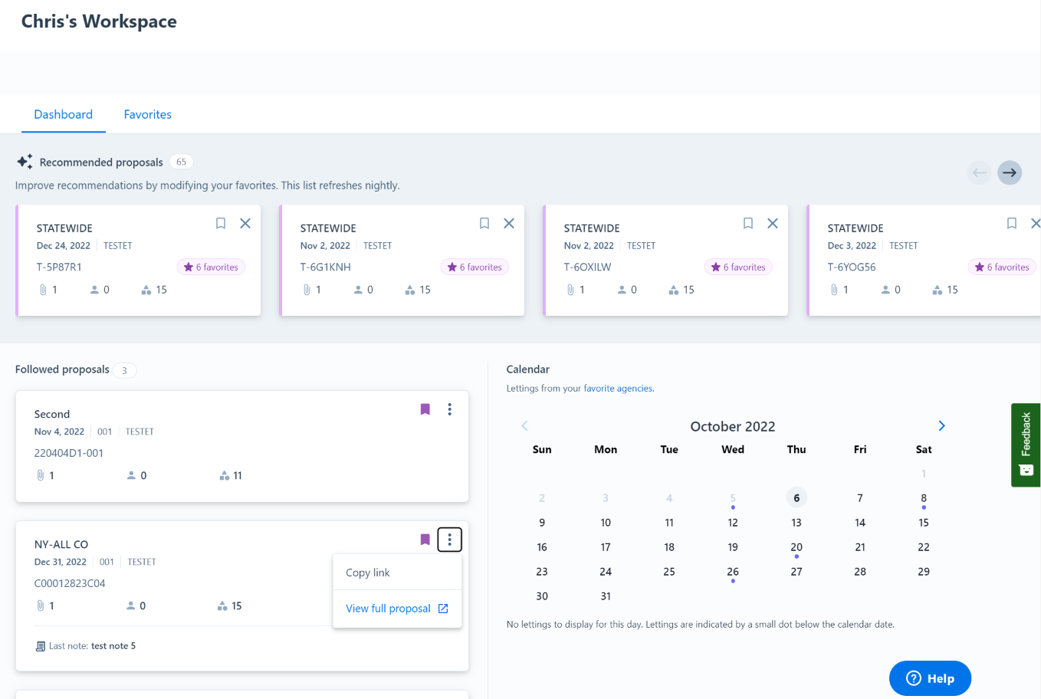Click the 6 favorites badge on T-6OXILW

coord(738,267)
